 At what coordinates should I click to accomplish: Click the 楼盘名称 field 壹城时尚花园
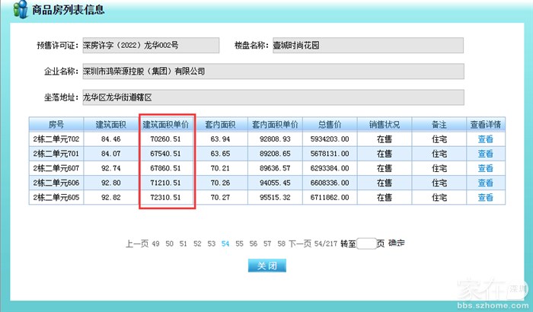(x=367, y=45)
